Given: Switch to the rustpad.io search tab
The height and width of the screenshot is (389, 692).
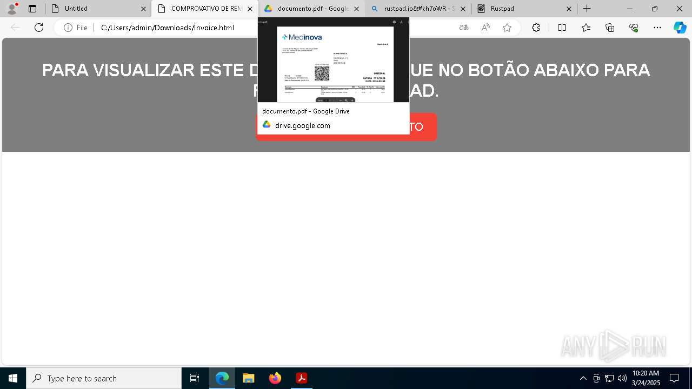Looking at the screenshot, I should point(417,9).
